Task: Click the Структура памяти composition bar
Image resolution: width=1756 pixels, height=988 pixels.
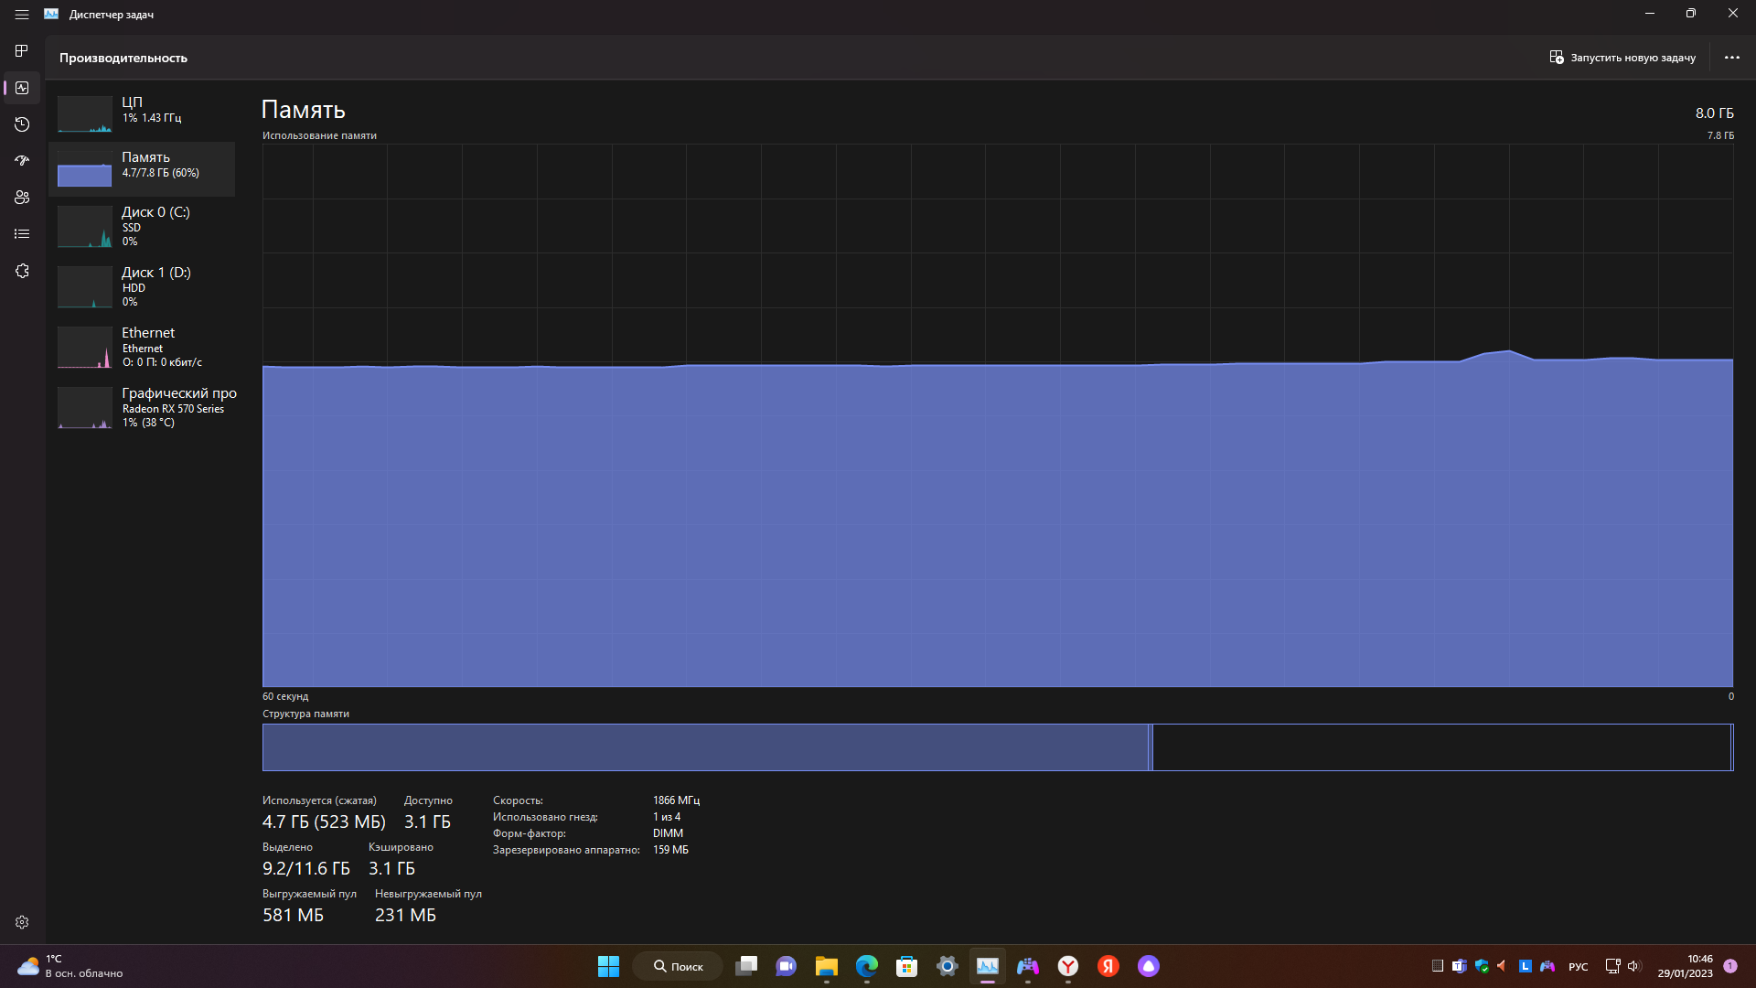Action: 997,747
